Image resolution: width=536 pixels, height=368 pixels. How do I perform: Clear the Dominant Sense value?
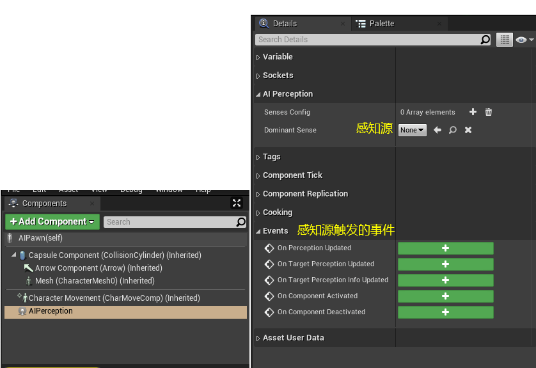pos(468,130)
